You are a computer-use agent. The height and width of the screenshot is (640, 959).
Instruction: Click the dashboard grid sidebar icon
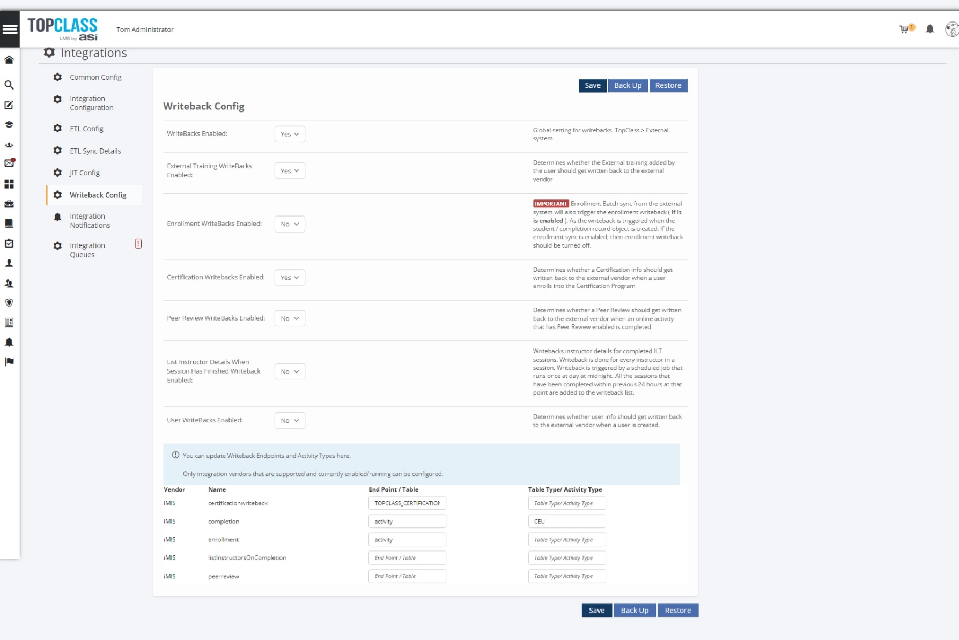9,184
